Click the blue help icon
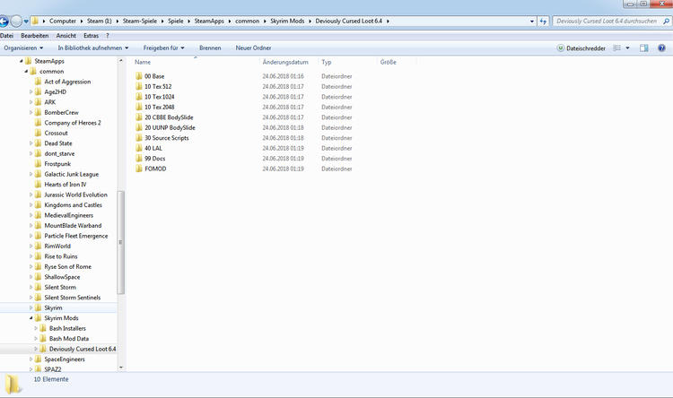Image resolution: width=673 pixels, height=398 pixels. pos(661,48)
